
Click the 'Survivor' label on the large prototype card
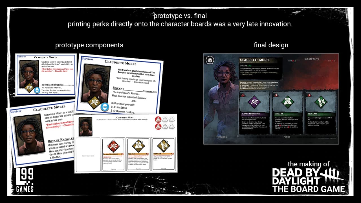pos(87,59)
